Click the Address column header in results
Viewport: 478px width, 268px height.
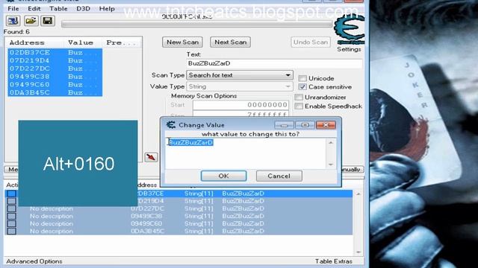[x=27, y=42]
